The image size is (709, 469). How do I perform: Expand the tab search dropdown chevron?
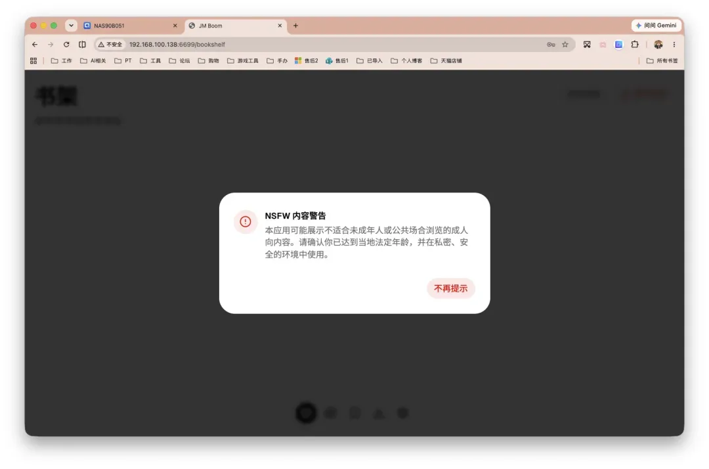pos(71,26)
